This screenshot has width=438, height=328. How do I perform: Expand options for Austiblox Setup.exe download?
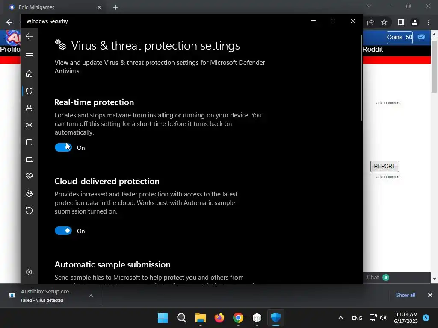click(91, 296)
